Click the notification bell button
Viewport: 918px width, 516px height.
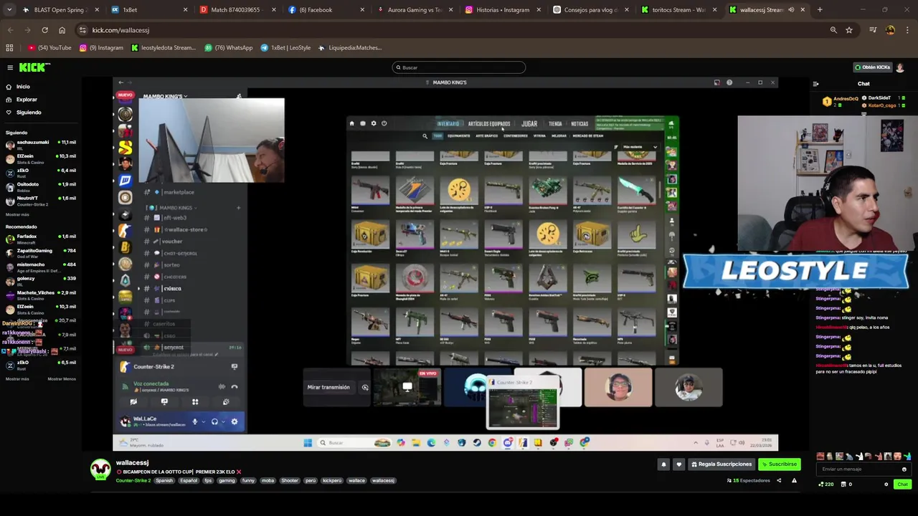point(663,464)
